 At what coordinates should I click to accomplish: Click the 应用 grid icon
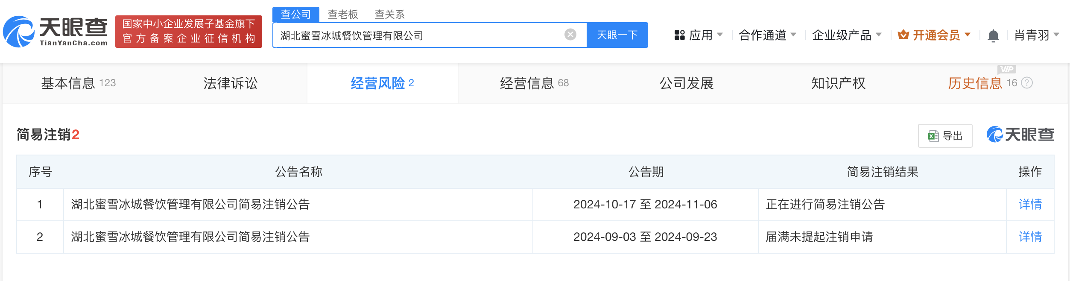pos(679,35)
